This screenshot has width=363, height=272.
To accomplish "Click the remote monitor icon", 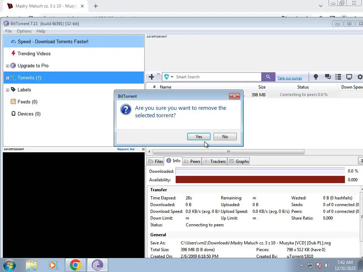I will (349, 77).
